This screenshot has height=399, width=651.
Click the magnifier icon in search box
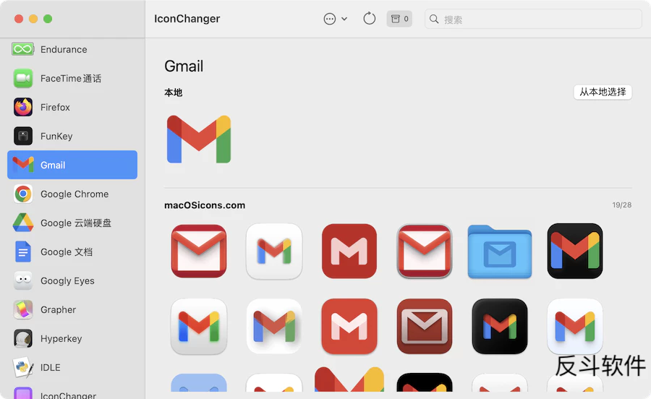[434, 19]
